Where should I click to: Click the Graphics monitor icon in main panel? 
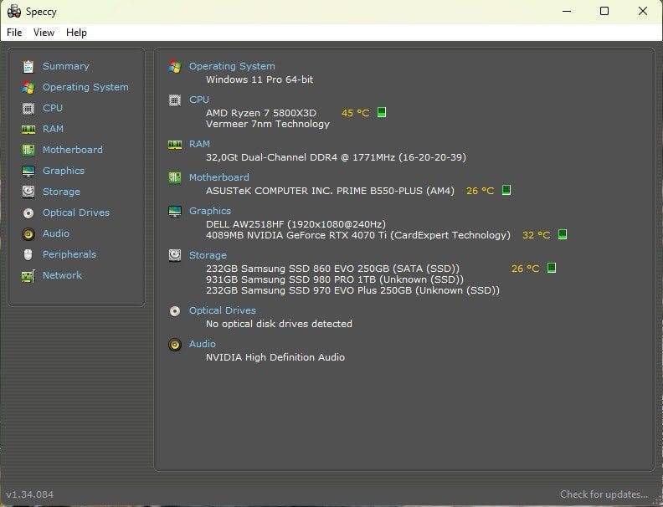click(175, 211)
